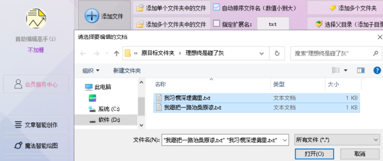Select file 我习惯深埋雾里.txt
Image resolution: width=383 pixels, height=161 pixels.
pyautogui.click(x=256, y=98)
